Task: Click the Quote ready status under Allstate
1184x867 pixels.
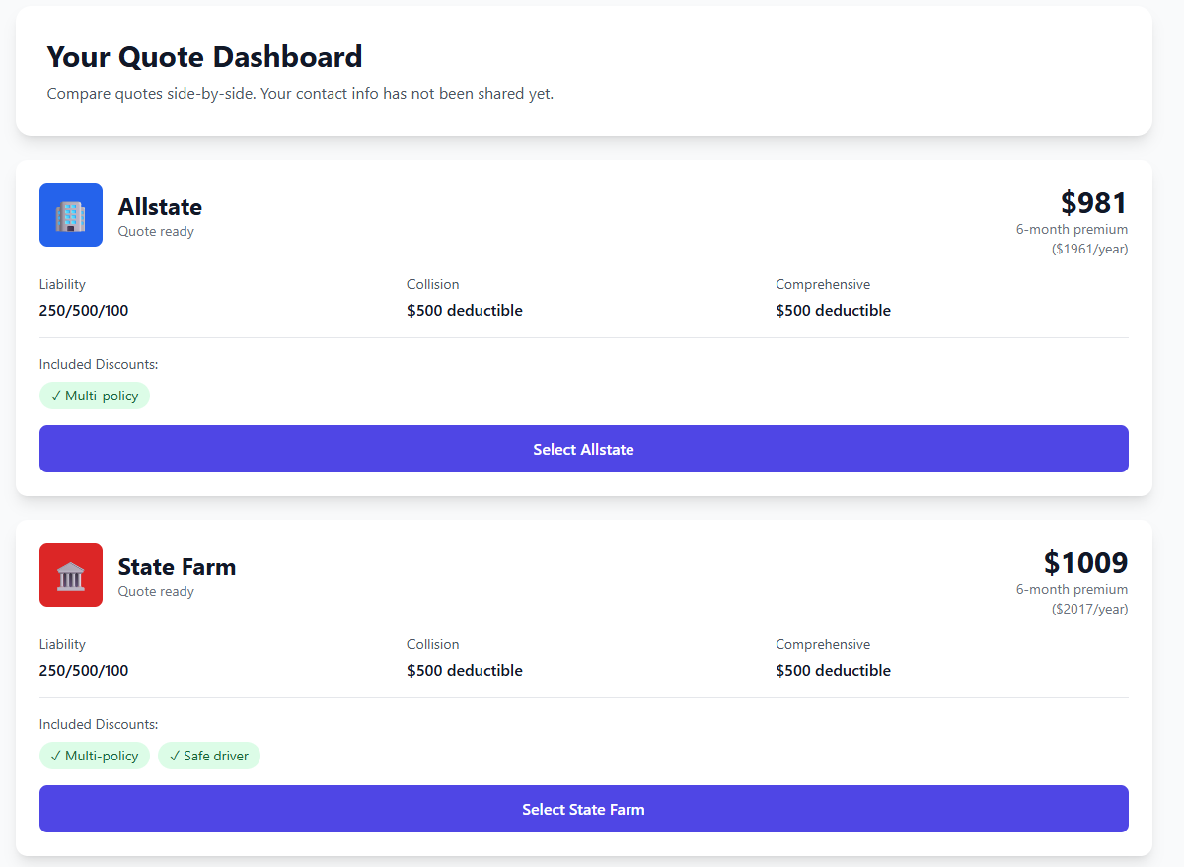Action: click(156, 232)
